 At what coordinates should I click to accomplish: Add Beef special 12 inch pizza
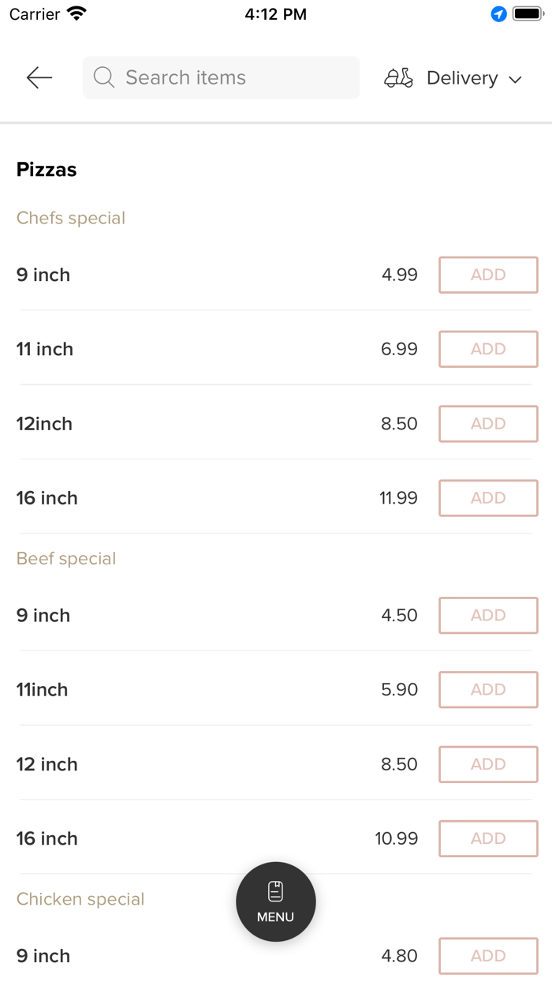[x=488, y=764]
